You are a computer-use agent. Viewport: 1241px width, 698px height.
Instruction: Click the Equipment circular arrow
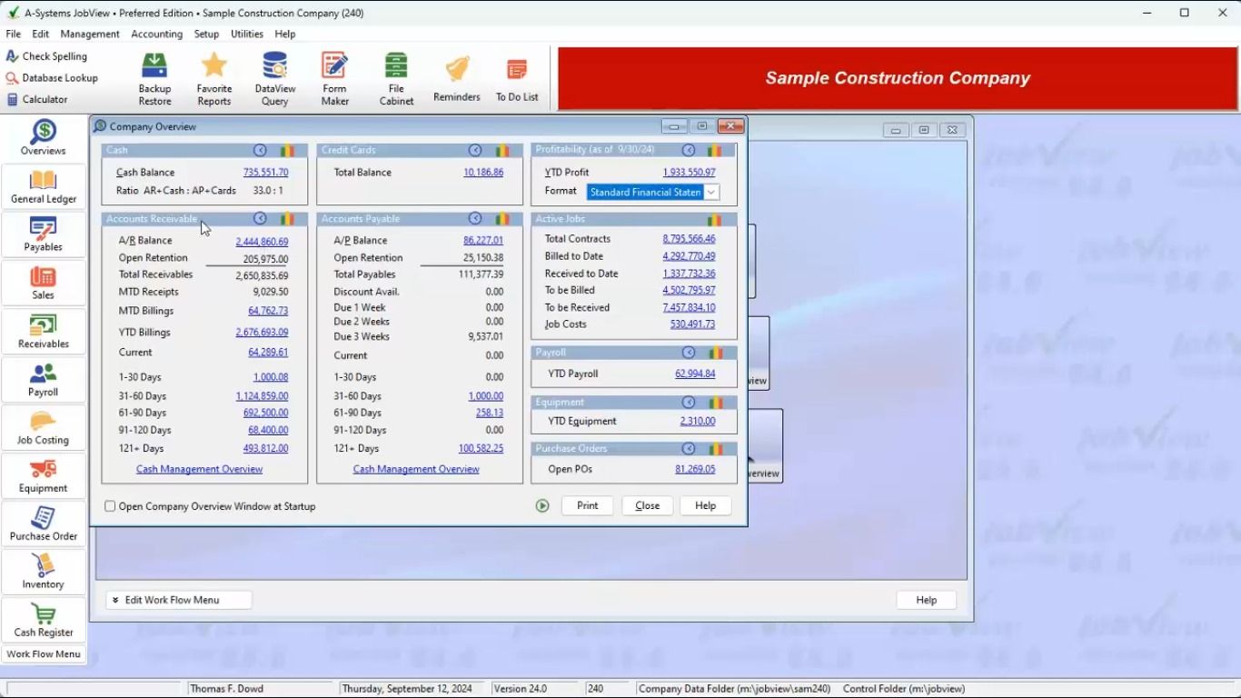point(689,403)
